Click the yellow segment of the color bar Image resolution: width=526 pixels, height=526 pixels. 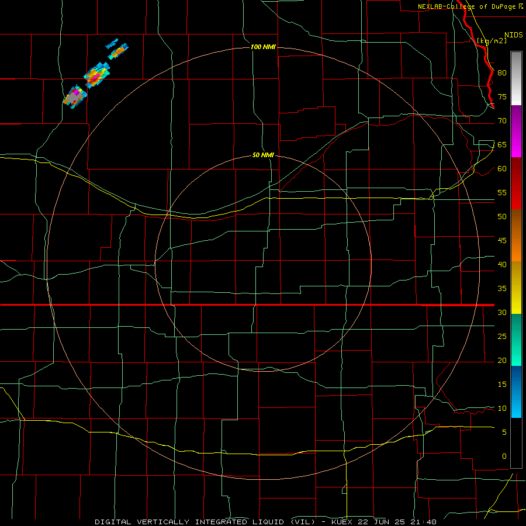(x=516, y=288)
